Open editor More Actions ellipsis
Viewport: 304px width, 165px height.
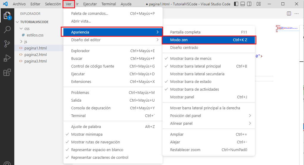pyautogui.click(x=297, y=14)
